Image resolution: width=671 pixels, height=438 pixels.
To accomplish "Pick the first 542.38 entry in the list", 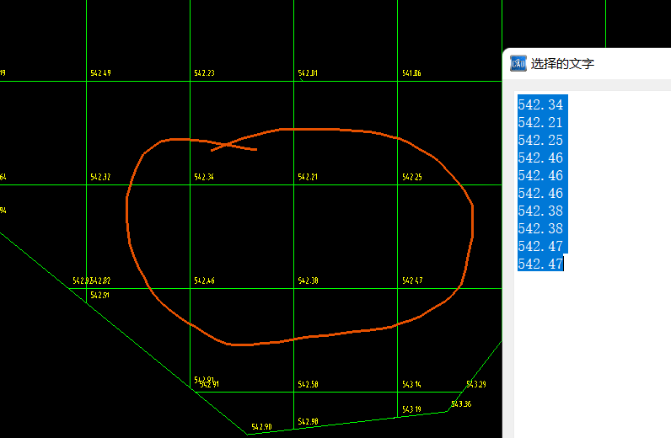I will 540,211.
